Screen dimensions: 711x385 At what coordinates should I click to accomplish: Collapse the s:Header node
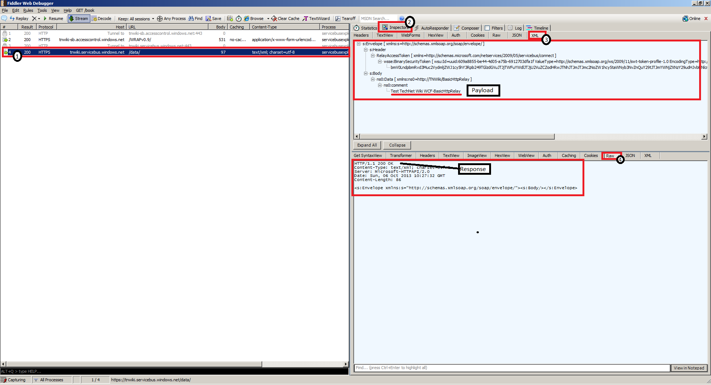[x=365, y=50]
